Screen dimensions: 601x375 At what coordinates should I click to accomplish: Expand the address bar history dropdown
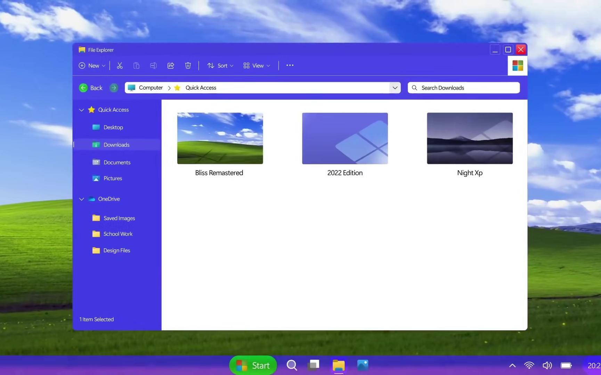(395, 88)
